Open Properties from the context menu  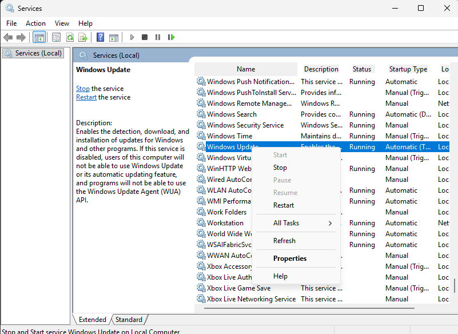point(296,259)
